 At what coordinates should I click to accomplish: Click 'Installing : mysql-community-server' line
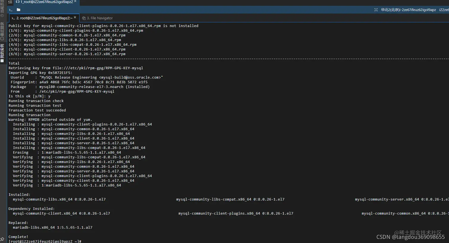click(73, 143)
